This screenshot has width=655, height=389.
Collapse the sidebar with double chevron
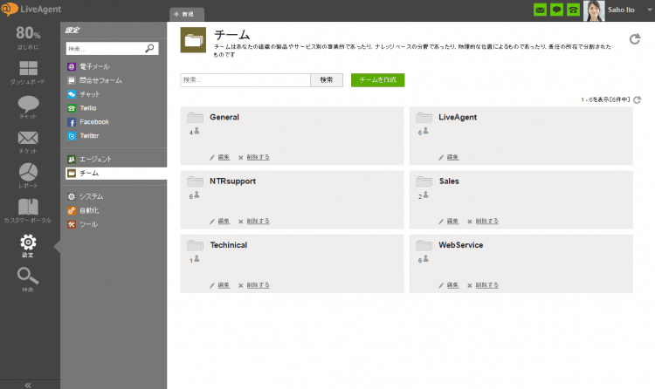tap(28, 385)
